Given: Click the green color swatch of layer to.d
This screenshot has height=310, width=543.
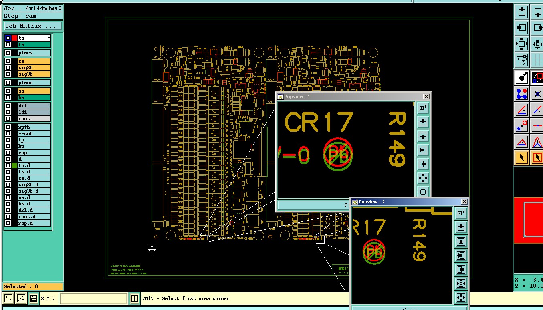Looking at the screenshot, I should click(x=14, y=165).
